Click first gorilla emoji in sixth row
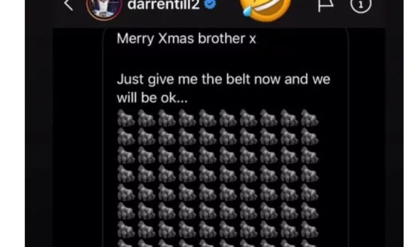 coord(126,211)
